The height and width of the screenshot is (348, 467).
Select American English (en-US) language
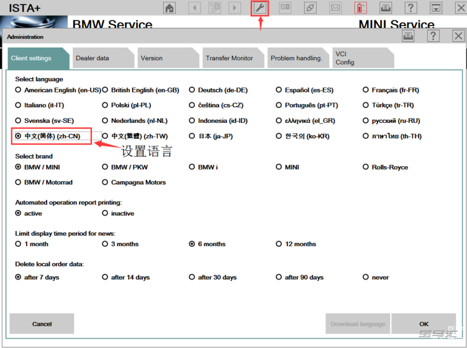tap(58, 90)
